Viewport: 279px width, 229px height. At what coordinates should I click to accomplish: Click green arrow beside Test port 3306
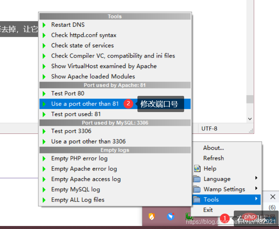44,131
